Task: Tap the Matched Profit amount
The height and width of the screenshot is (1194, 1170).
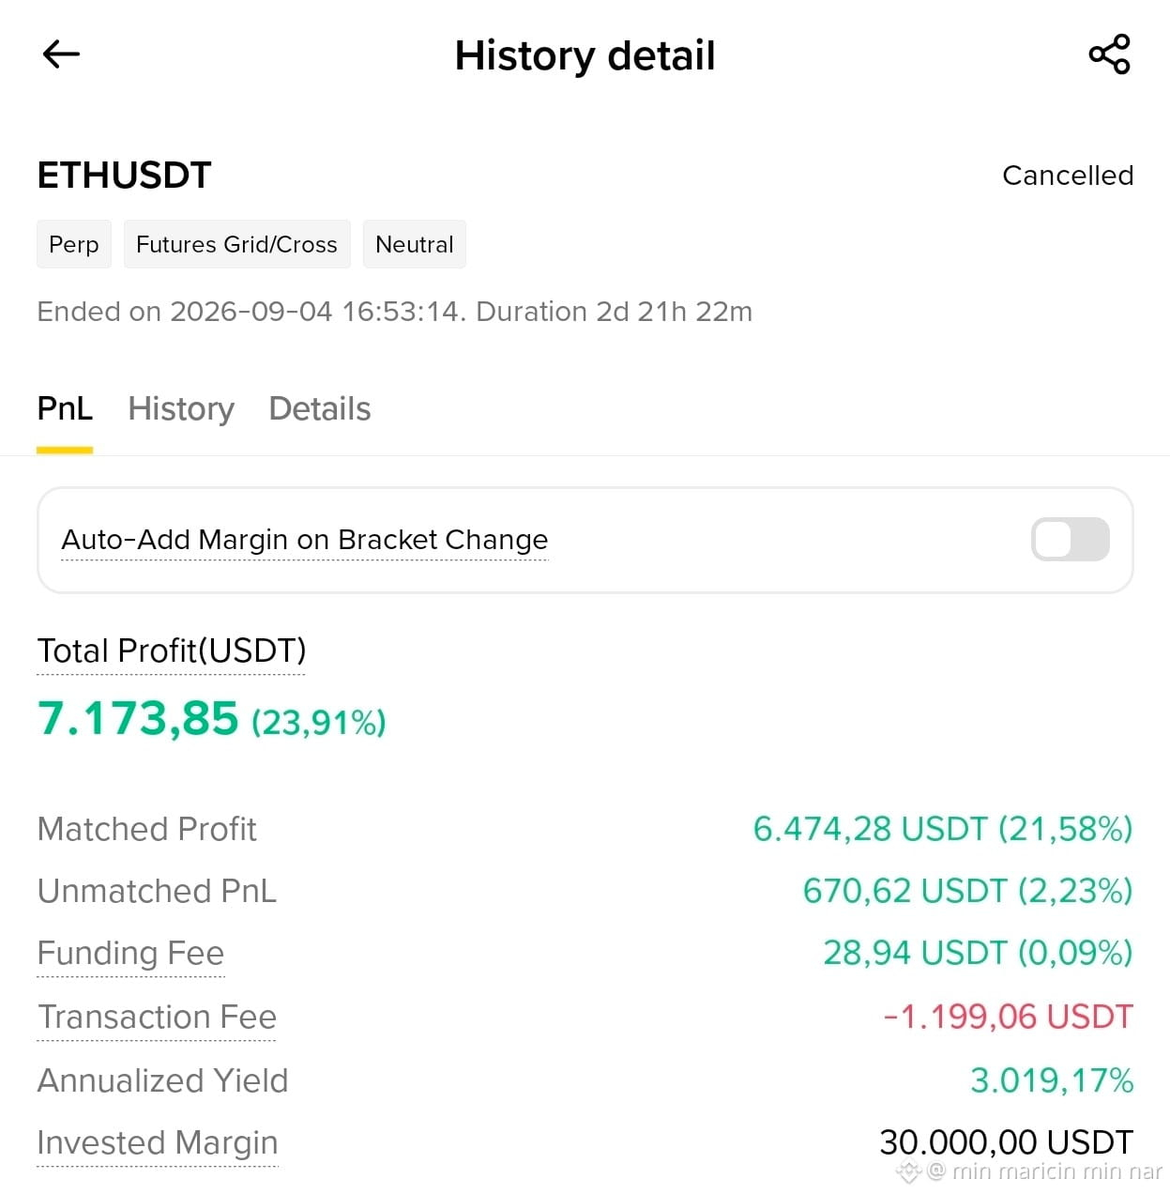Action: (x=943, y=830)
